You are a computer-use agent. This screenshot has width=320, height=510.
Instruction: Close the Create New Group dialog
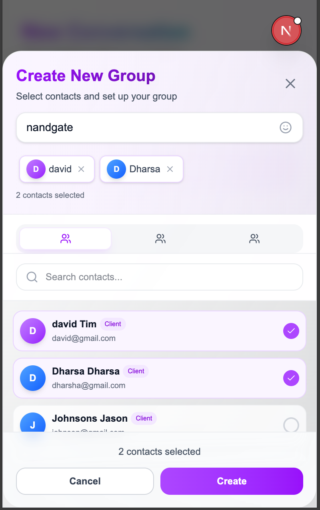coord(290,84)
